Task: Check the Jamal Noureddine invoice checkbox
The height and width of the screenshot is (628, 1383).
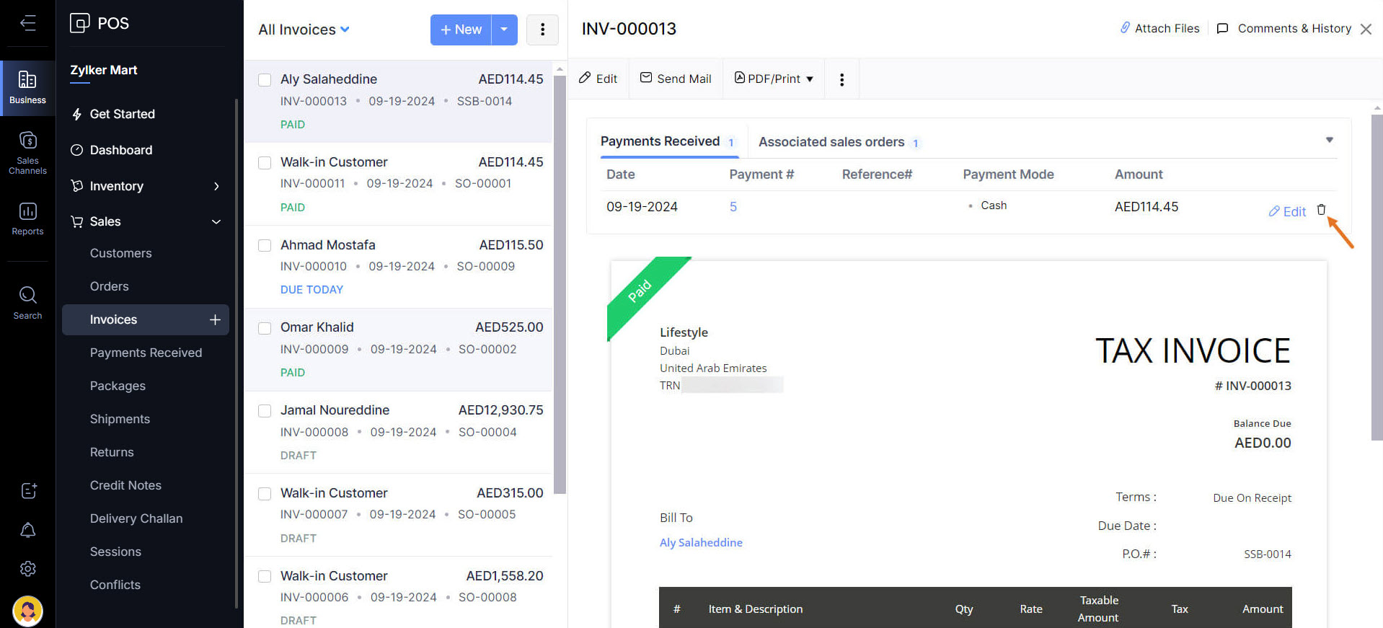Action: pos(265,411)
